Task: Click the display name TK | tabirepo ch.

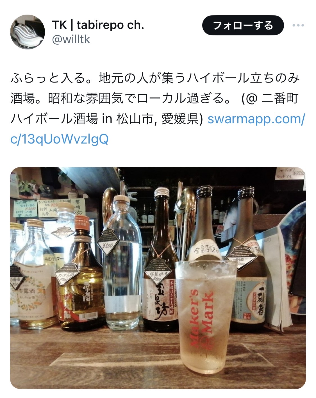Action: click(x=98, y=25)
